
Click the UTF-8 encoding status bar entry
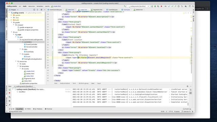(171, 111)
